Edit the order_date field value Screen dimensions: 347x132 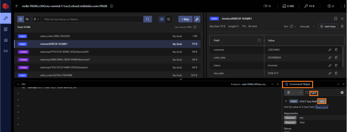(330, 57)
